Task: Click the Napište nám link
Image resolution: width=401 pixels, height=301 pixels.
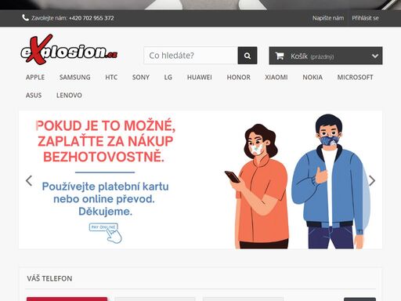Action: click(x=328, y=18)
